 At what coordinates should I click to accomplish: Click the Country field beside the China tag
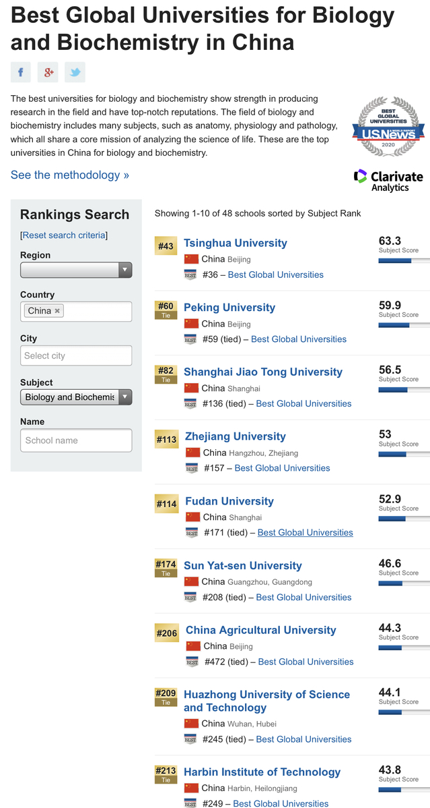pos(98,311)
